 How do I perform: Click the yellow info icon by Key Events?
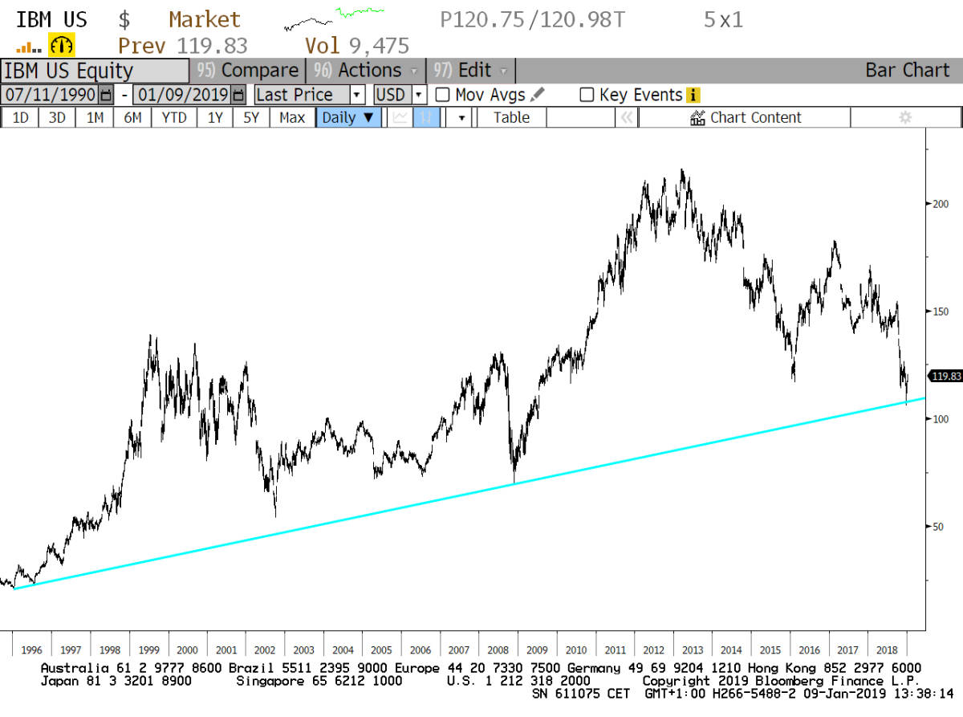[693, 95]
